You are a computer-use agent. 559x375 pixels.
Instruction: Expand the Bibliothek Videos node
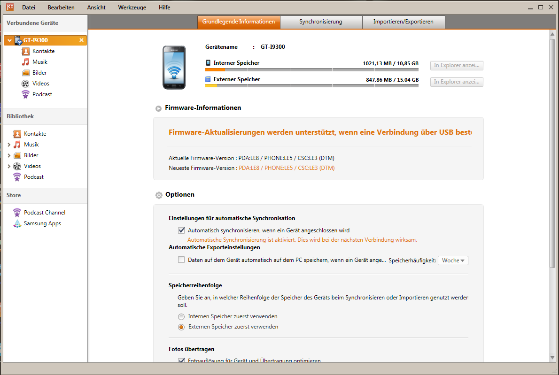click(x=9, y=166)
